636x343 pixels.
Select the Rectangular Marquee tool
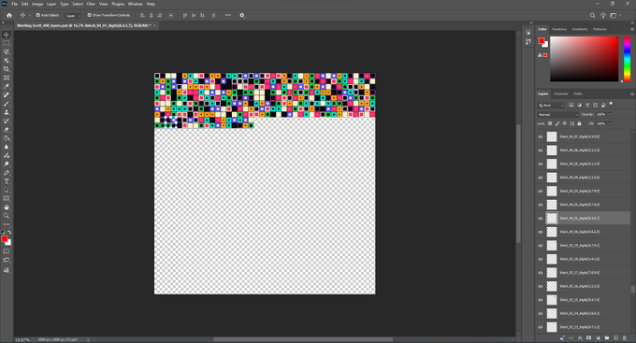(x=7, y=43)
